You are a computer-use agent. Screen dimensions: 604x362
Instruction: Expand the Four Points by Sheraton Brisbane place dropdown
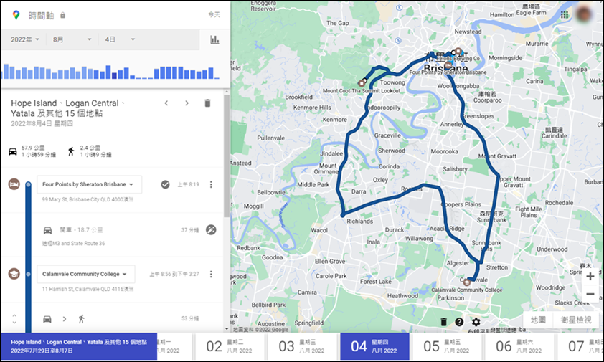[89, 184]
